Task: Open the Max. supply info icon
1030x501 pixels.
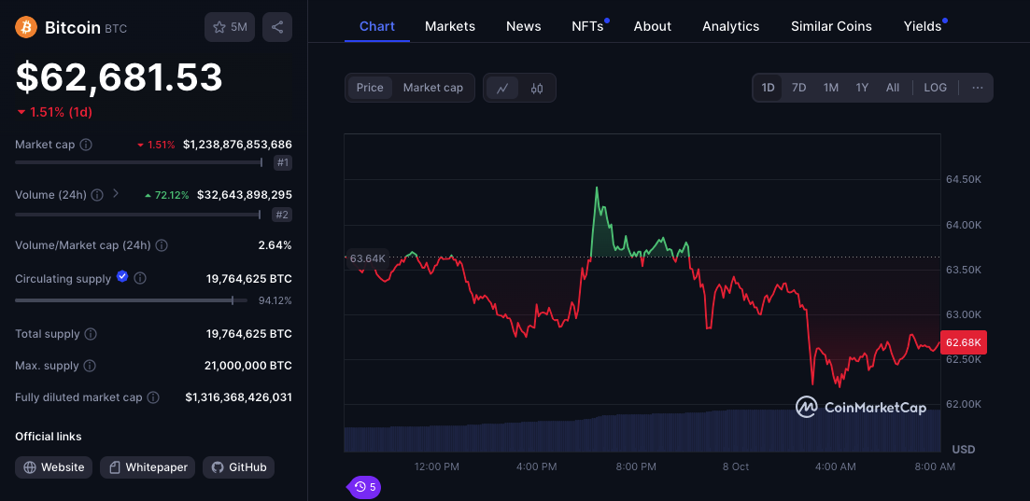Action: (x=90, y=366)
